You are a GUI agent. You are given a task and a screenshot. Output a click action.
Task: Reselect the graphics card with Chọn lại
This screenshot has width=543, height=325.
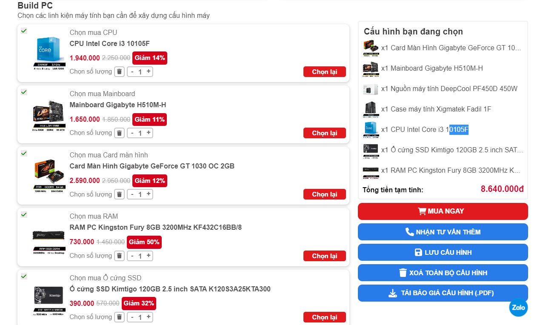pos(324,194)
